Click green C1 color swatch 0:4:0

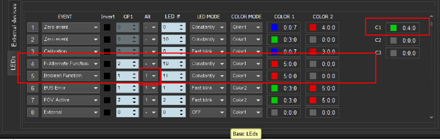[x=393, y=28]
